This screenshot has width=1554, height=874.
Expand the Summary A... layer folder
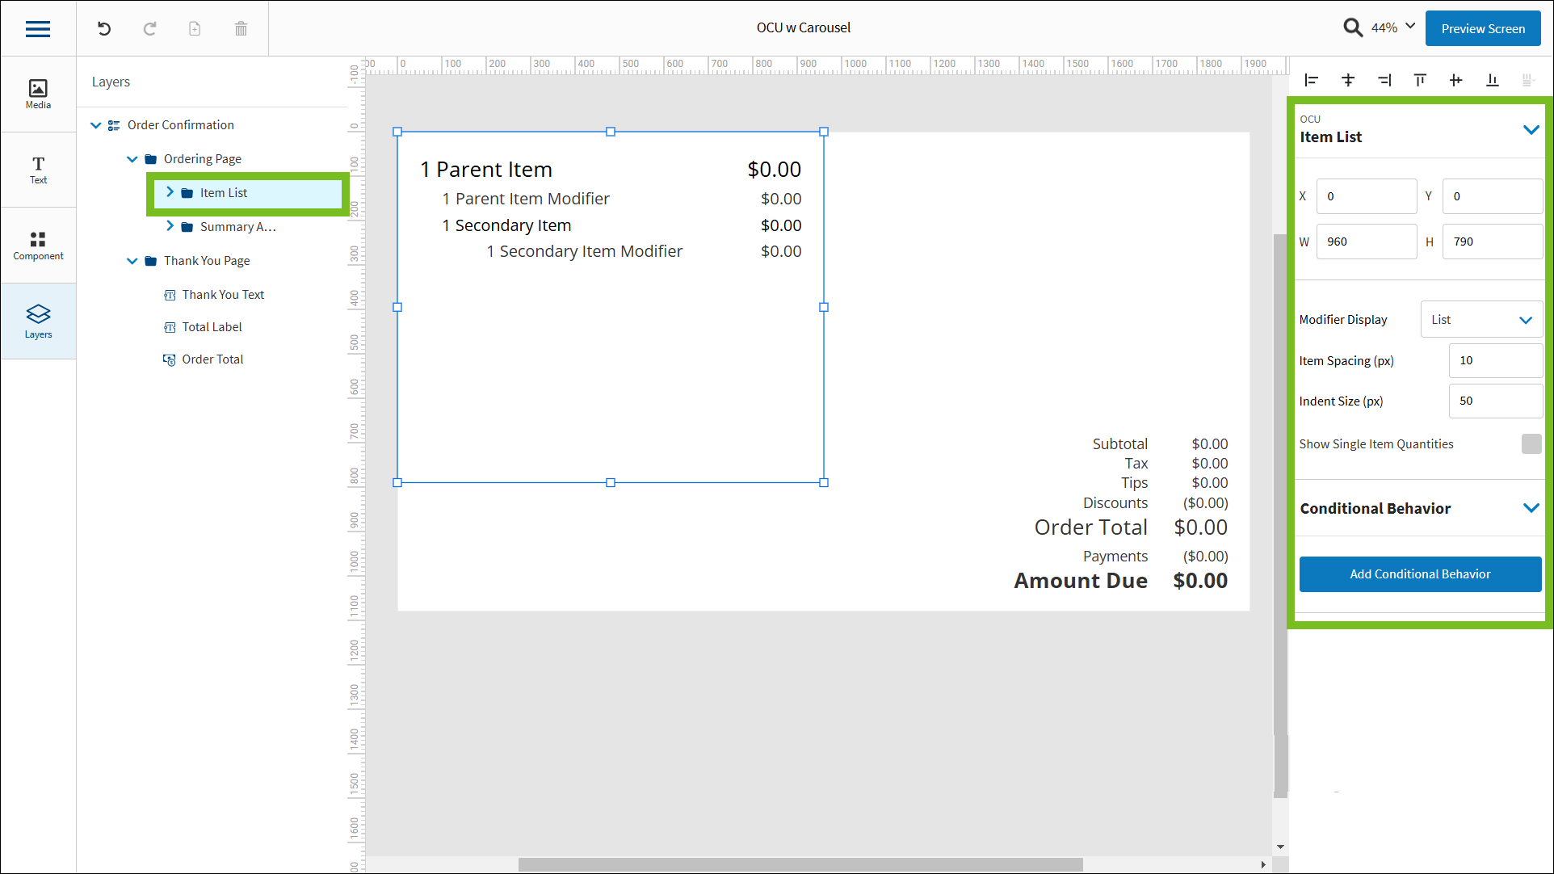point(170,226)
